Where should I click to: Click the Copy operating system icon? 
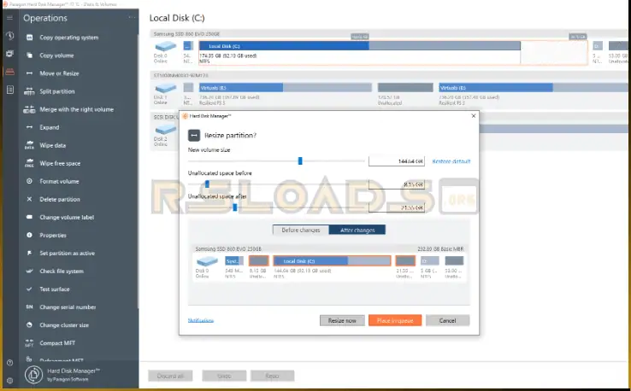click(x=31, y=38)
